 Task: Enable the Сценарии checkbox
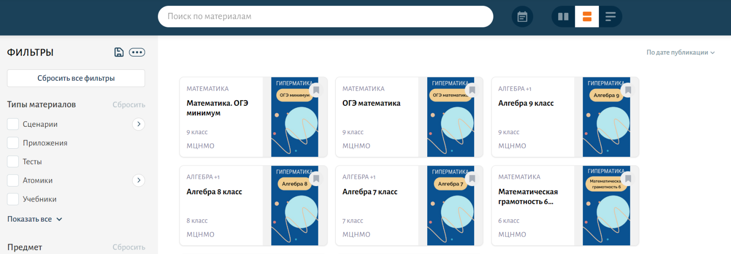pyautogui.click(x=13, y=124)
